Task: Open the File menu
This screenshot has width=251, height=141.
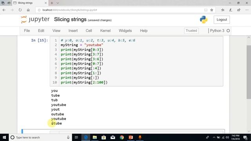Action: click(27, 31)
